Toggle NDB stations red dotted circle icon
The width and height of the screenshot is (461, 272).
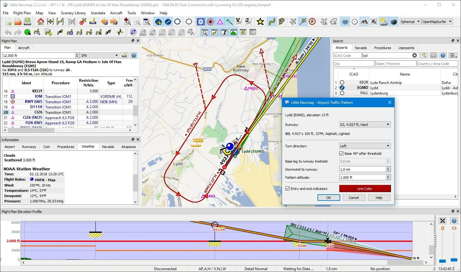point(210,22)
